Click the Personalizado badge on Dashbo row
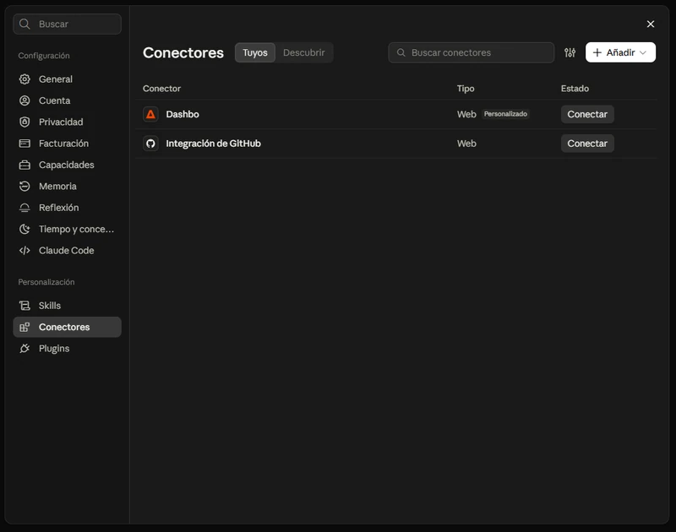The image size is (676, 532). click(505, 114)
